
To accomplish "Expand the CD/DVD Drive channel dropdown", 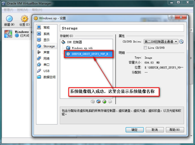I will point(161,42).
